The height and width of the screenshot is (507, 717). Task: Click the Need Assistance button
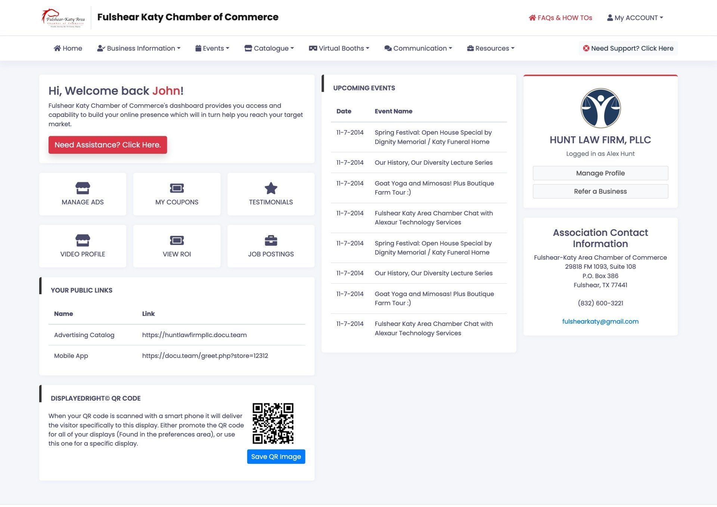tap(108, 144)
